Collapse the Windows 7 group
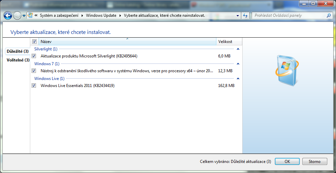This screenshot has width=336, height=173. [238, 63]
